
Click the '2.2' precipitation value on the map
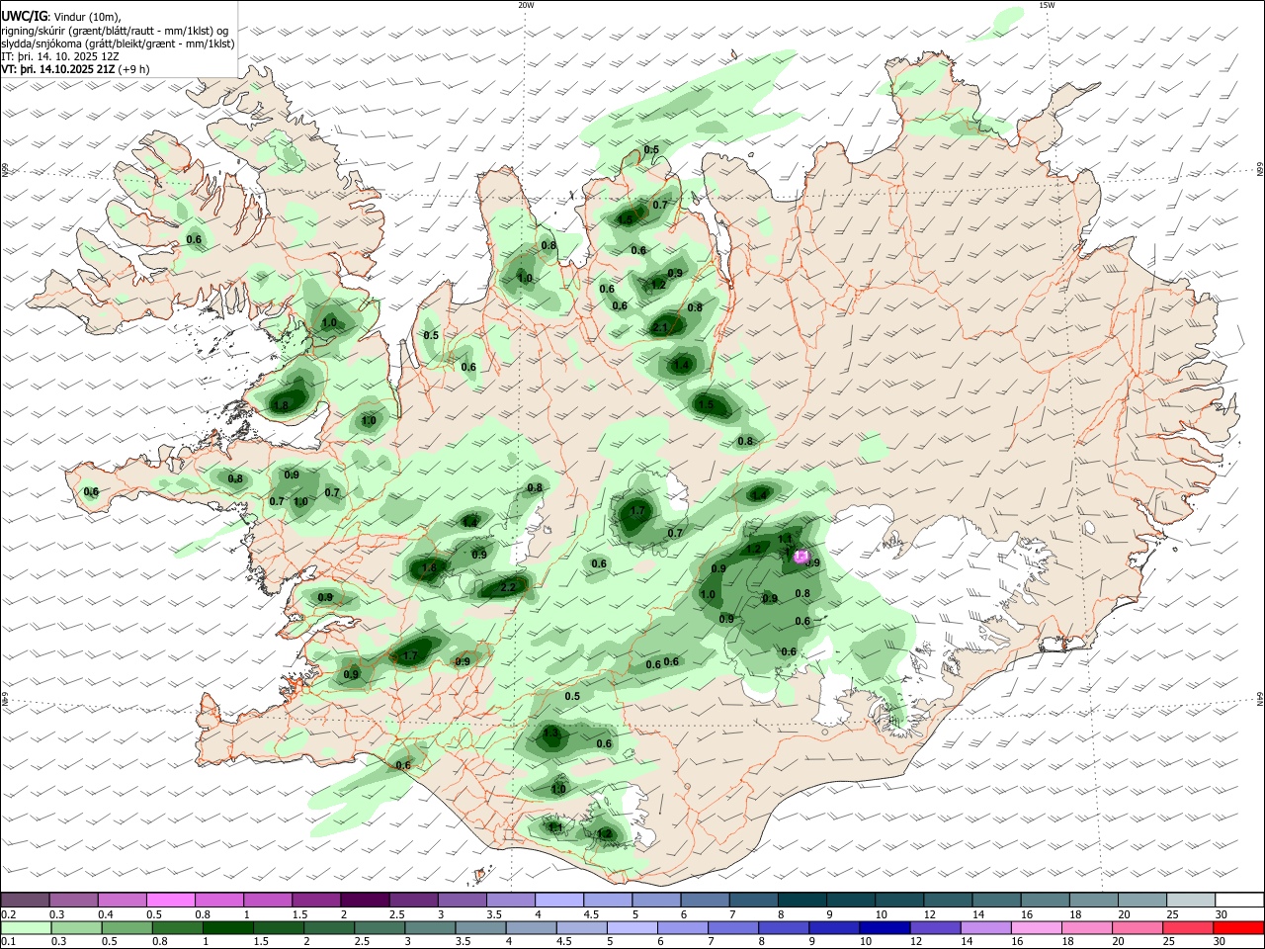tap(509, 587)
